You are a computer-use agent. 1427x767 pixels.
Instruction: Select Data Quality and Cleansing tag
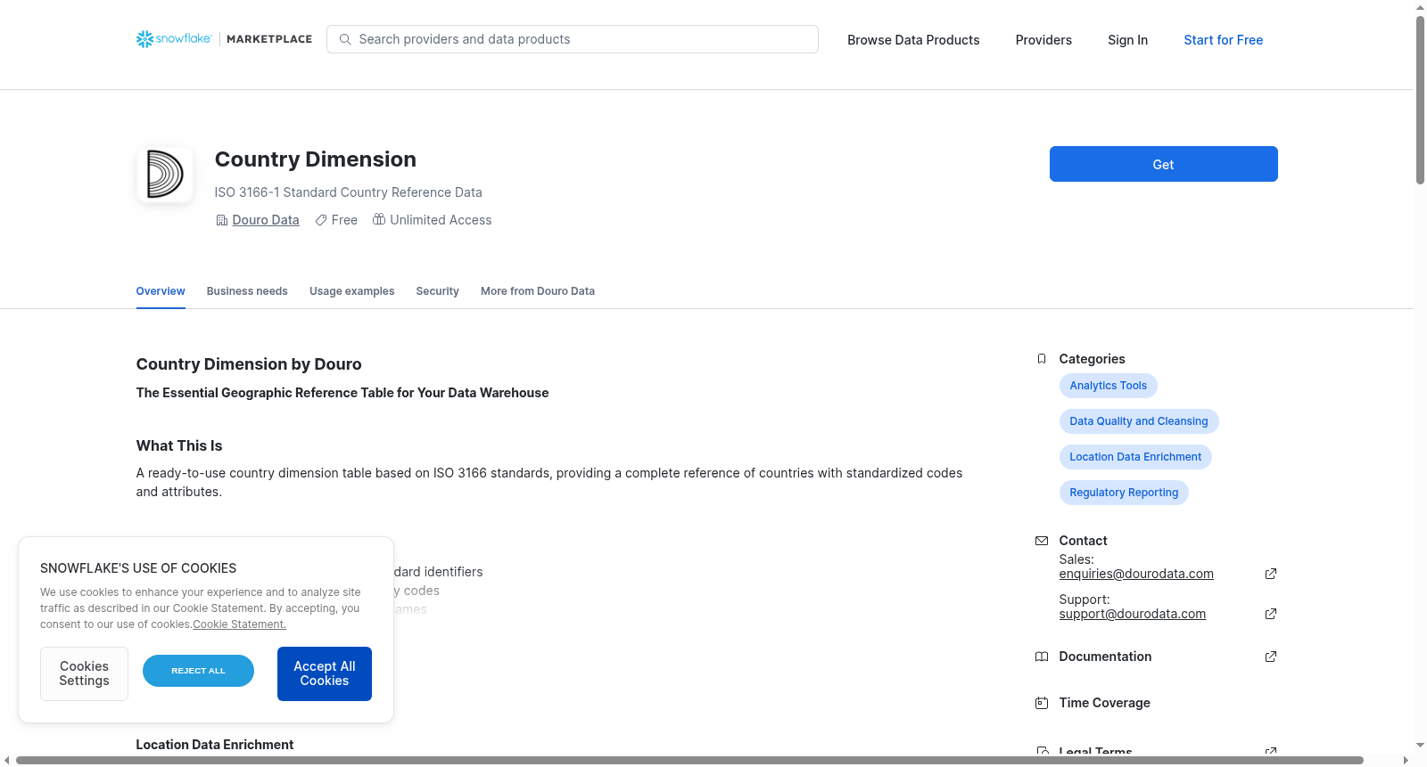[x=1139, y=421]
